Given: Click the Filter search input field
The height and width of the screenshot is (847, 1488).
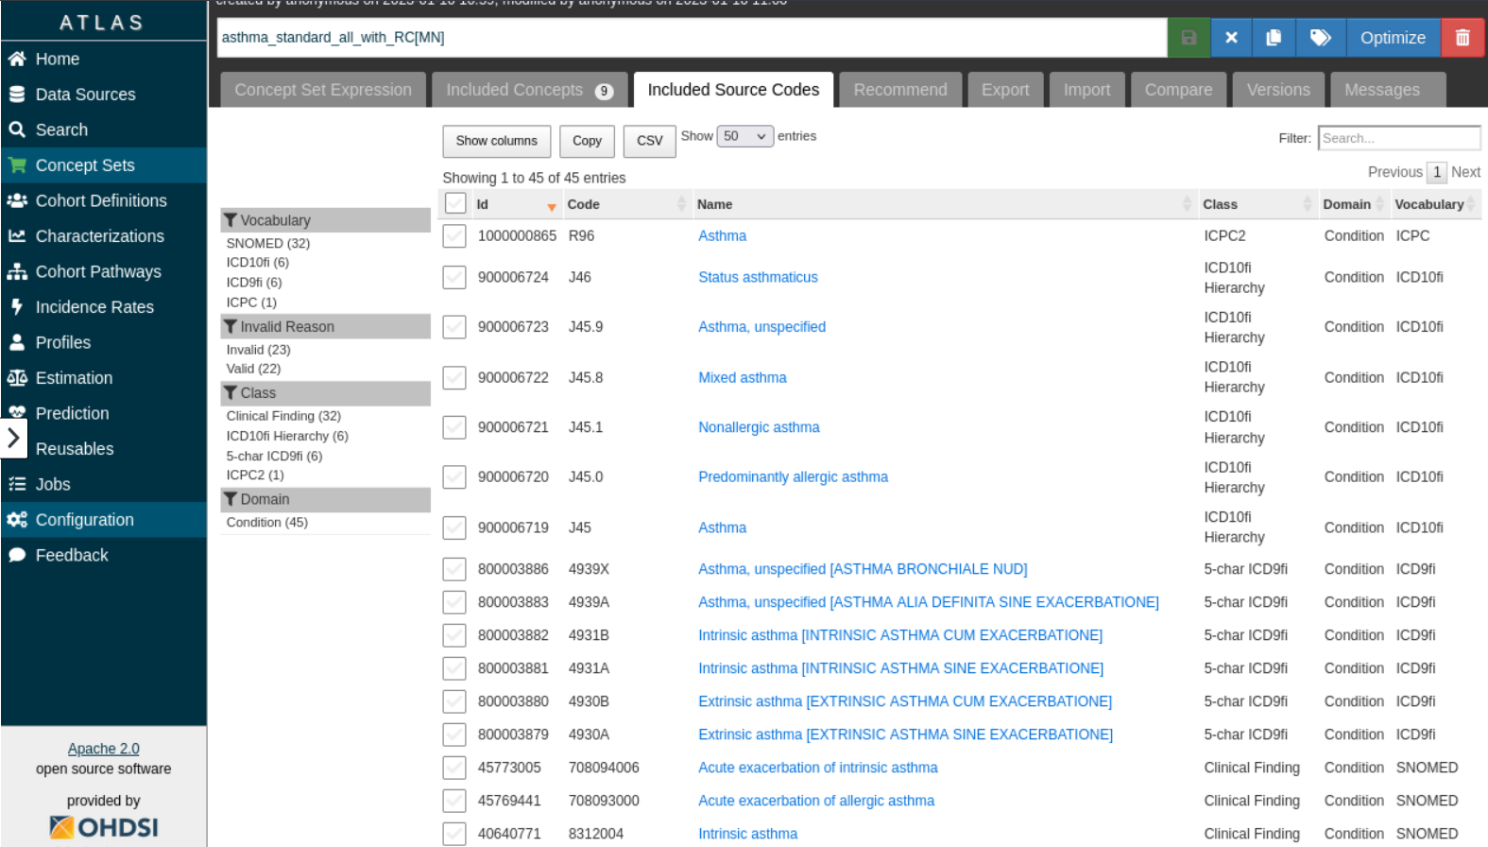Looking at the screenshot, I should click(1398, 138).
